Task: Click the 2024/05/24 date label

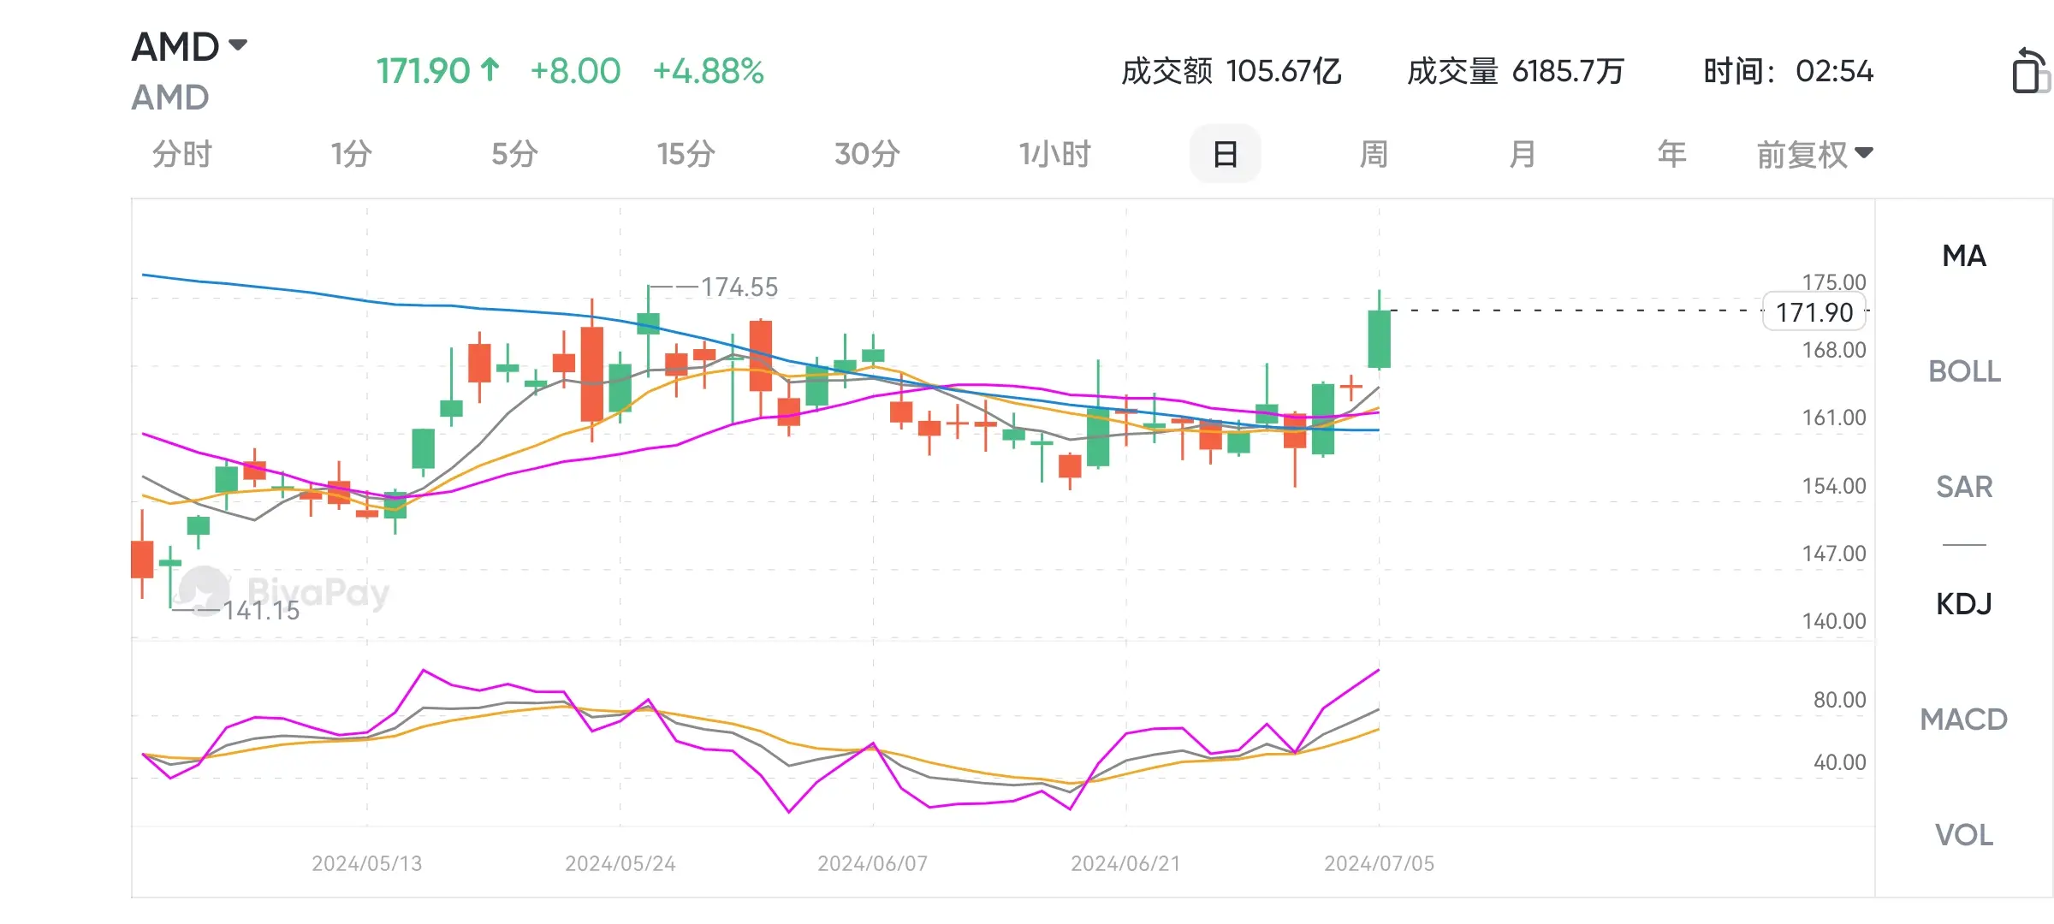Action: coord(620,863)
